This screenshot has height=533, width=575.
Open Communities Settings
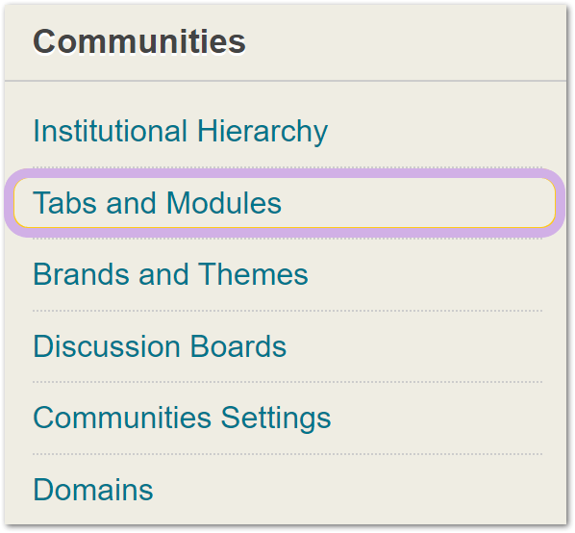tap(182, 419)
